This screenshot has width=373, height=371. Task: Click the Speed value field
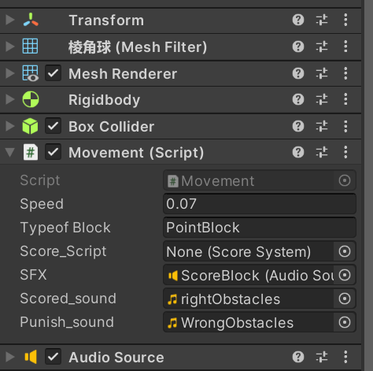pos(260,204)
